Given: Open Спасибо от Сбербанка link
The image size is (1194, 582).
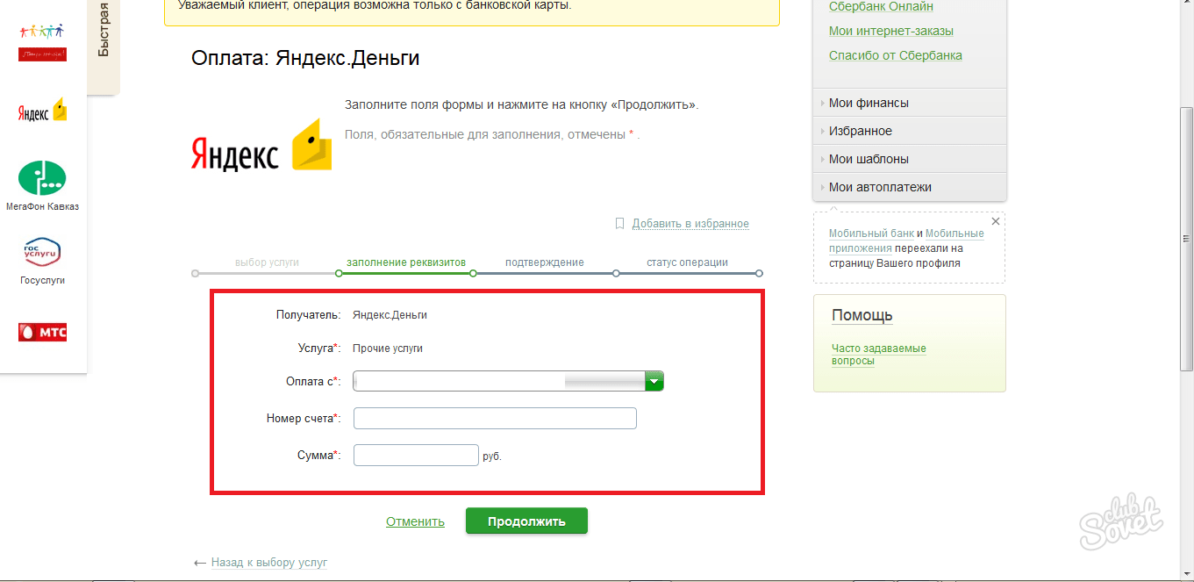Looking at the screenshot, I should point(896,55).
